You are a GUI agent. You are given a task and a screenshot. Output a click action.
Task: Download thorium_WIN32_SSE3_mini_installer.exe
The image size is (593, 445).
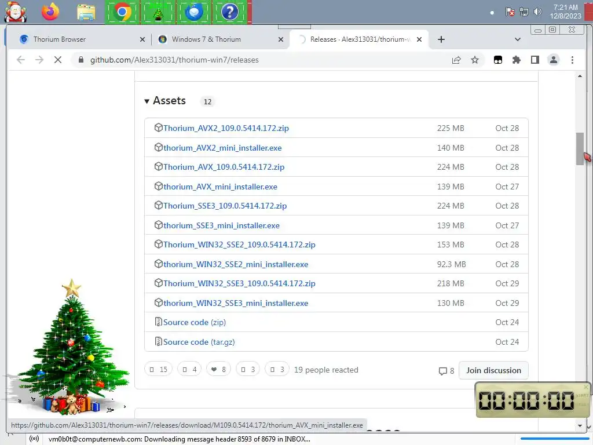(236, 303)
